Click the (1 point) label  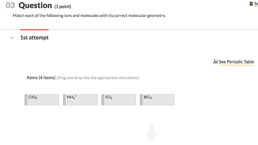pos(63,7)
